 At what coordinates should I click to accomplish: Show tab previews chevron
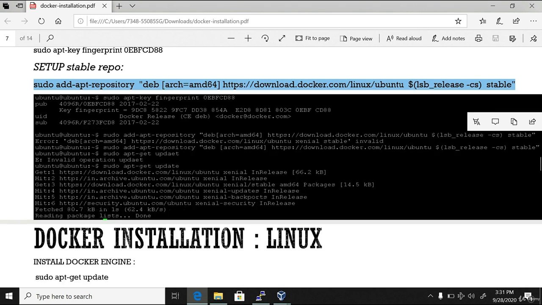(132, 6)
